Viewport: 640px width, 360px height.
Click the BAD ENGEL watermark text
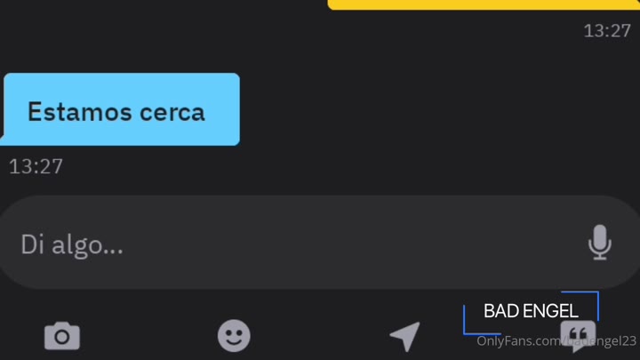pyautogui.click(x=531, y=311)
